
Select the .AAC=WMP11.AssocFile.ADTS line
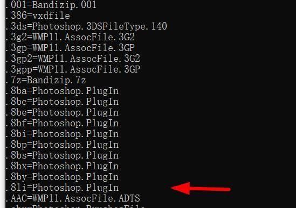point(73,198)
